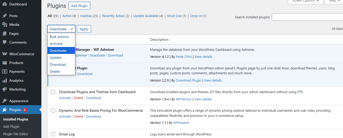Open Download Plugin author link
The height and width of the screenshot is (138, 343).
click(x=189, y=80)
